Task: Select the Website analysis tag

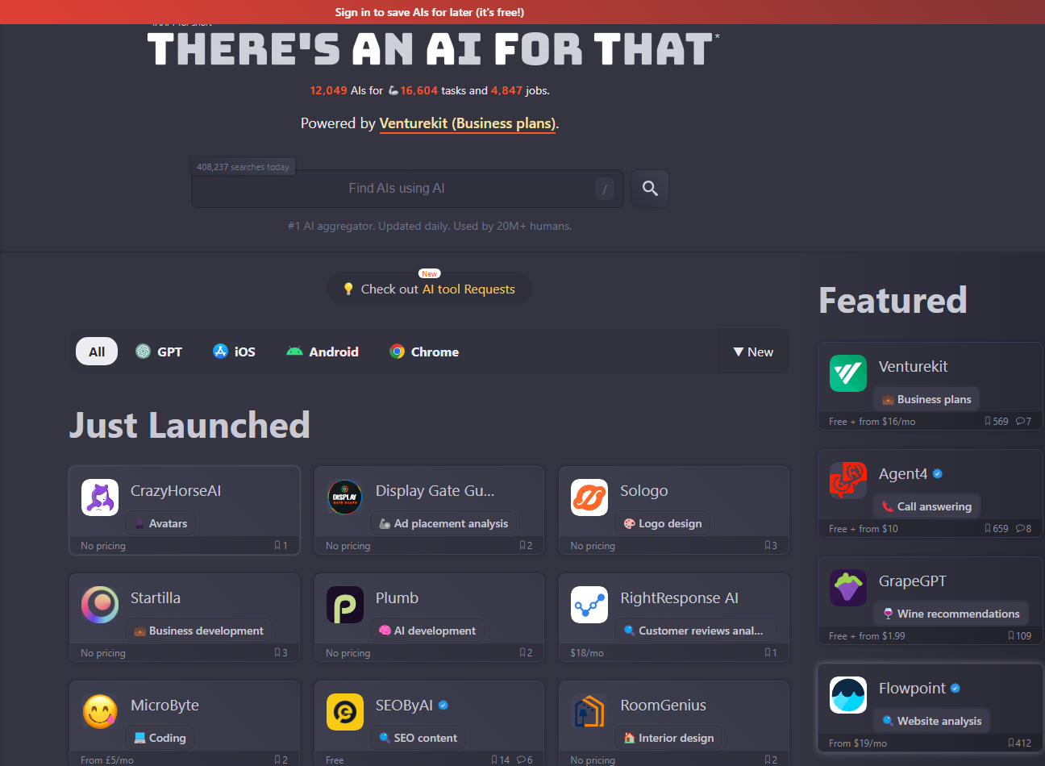Action: click(931, 721)
